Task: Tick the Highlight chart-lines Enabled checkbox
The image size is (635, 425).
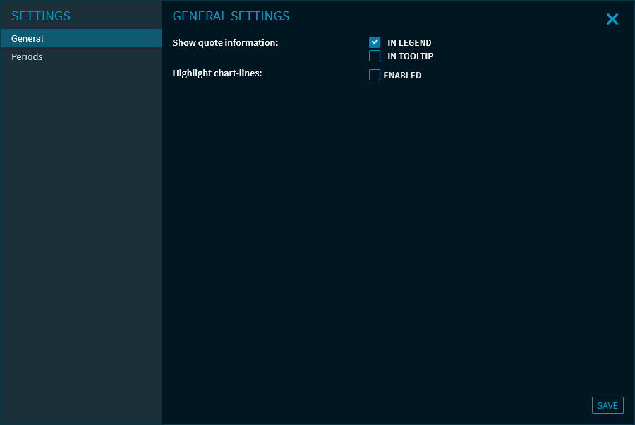Action: pyautogui.click(x=375, y=75)
